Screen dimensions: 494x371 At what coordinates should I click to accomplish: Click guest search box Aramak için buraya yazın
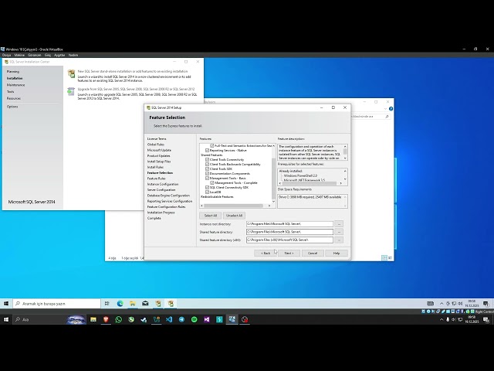click(x=56, y=304)
